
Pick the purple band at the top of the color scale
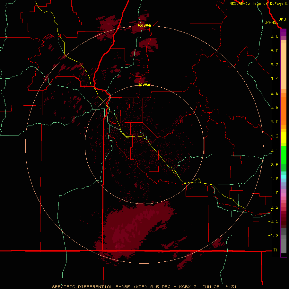(284, 32)
